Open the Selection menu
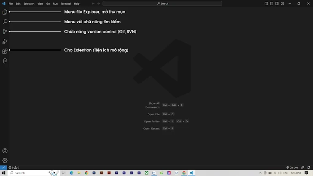The image size is (313, 176). coord(29,4)
